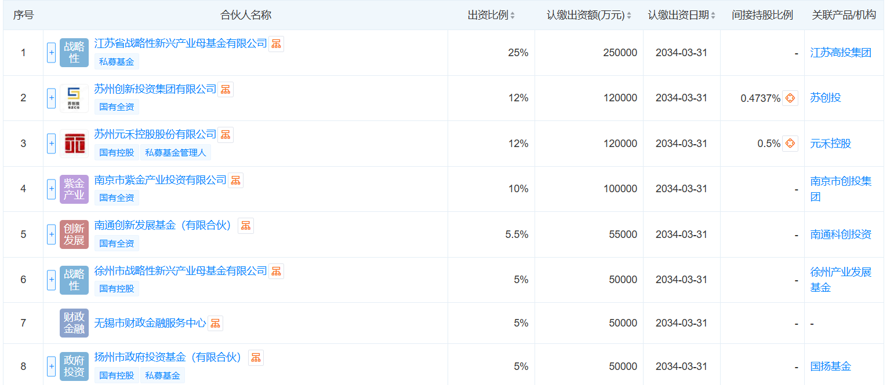Image resolution: width=894 pixels, height=385 pixels.
Task: Expand row 8 扬州市政府投资基金 plus button
Action: [51, 366]
